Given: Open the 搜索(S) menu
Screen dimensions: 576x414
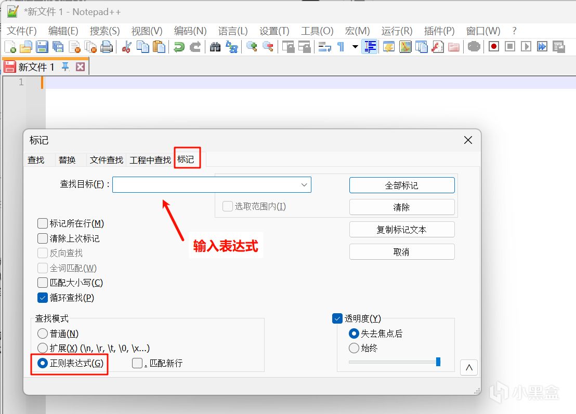Looking at the screenshot, I should point(104,31).
